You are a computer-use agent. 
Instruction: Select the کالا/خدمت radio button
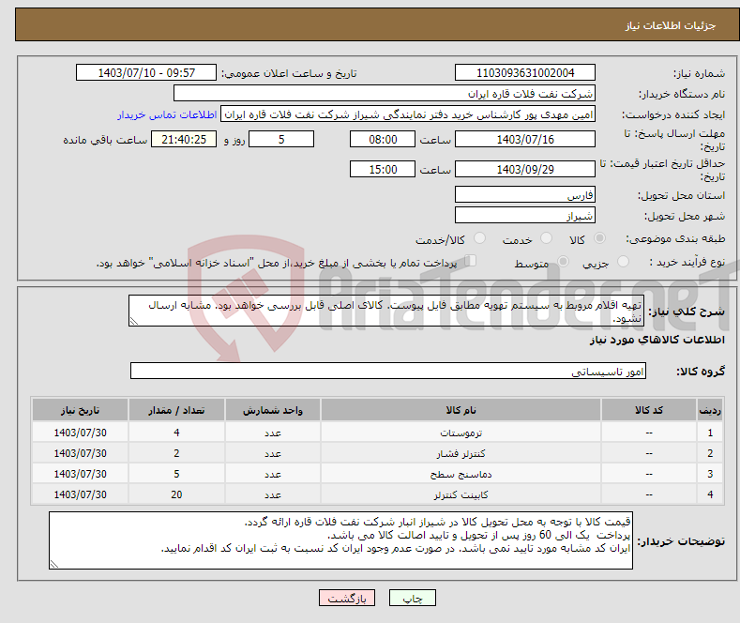[x=479, y=238]
